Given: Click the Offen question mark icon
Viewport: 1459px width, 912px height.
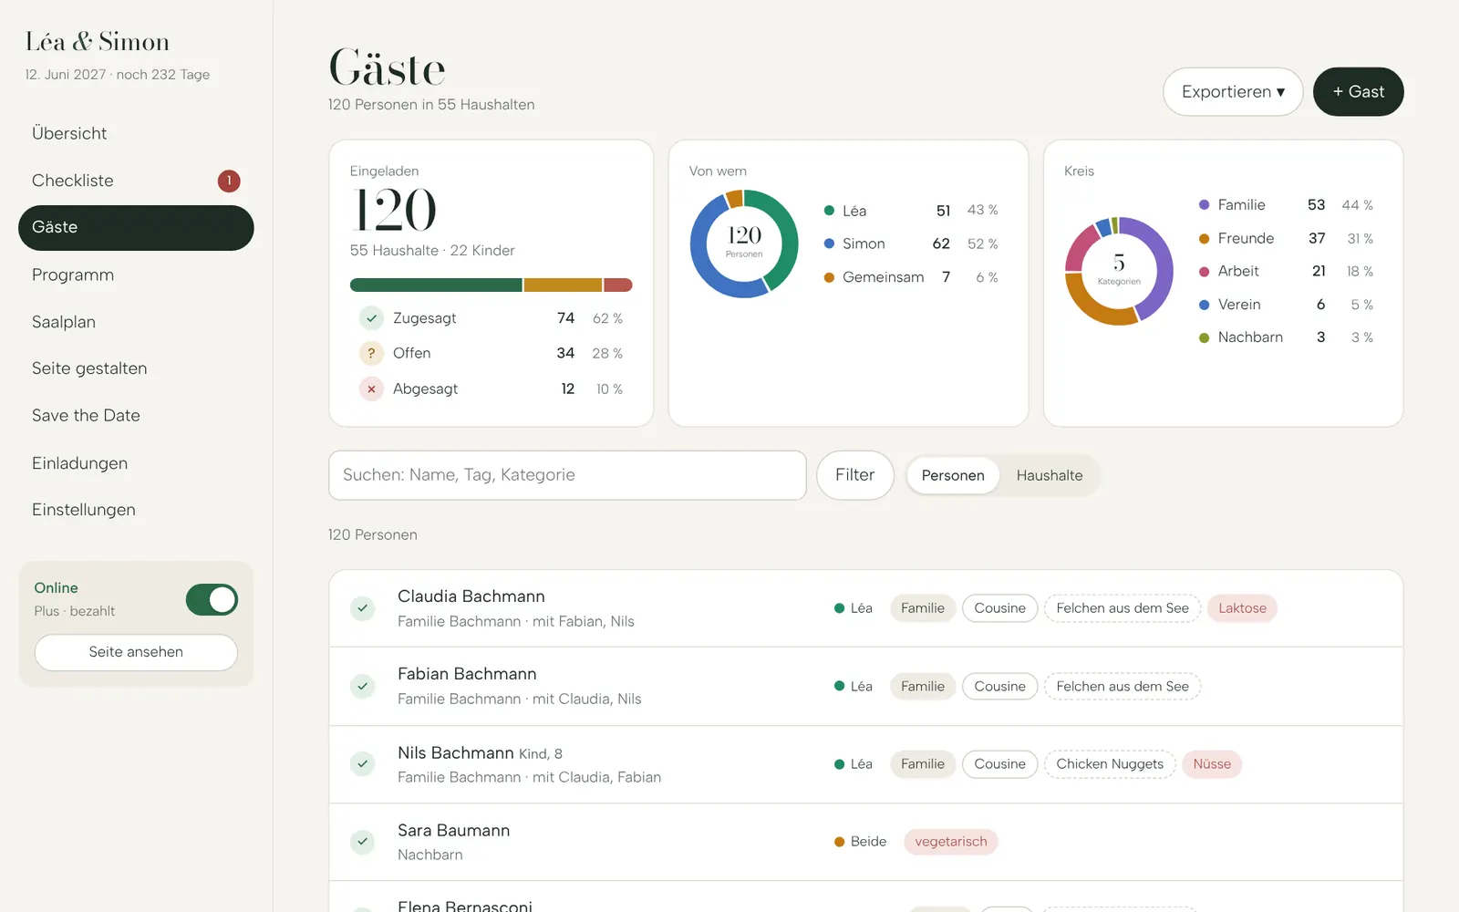Looking at the screenshot, I should click(371, 353).
